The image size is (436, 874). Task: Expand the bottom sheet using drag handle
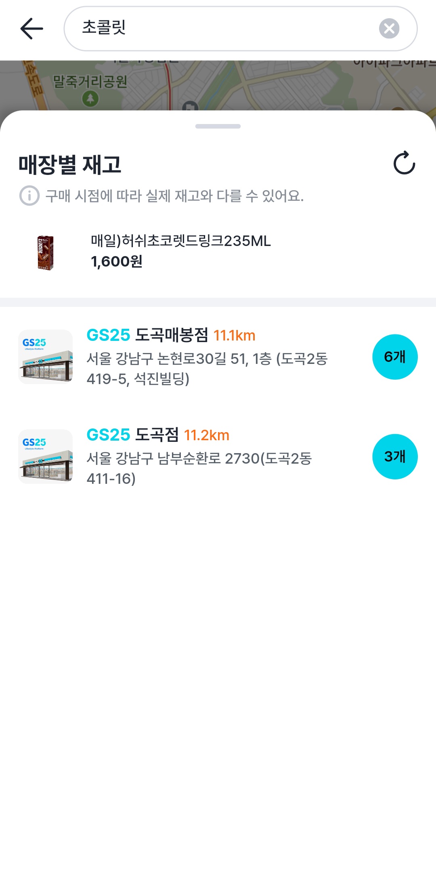218,126
